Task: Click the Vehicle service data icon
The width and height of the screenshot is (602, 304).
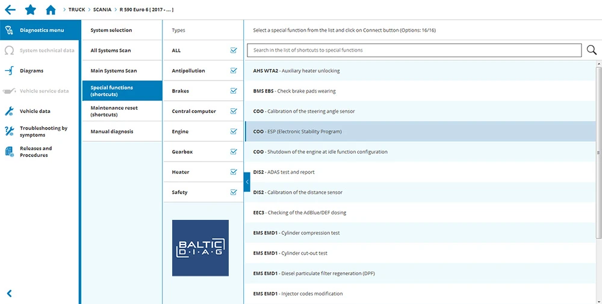Action: (x=9, y=91)
